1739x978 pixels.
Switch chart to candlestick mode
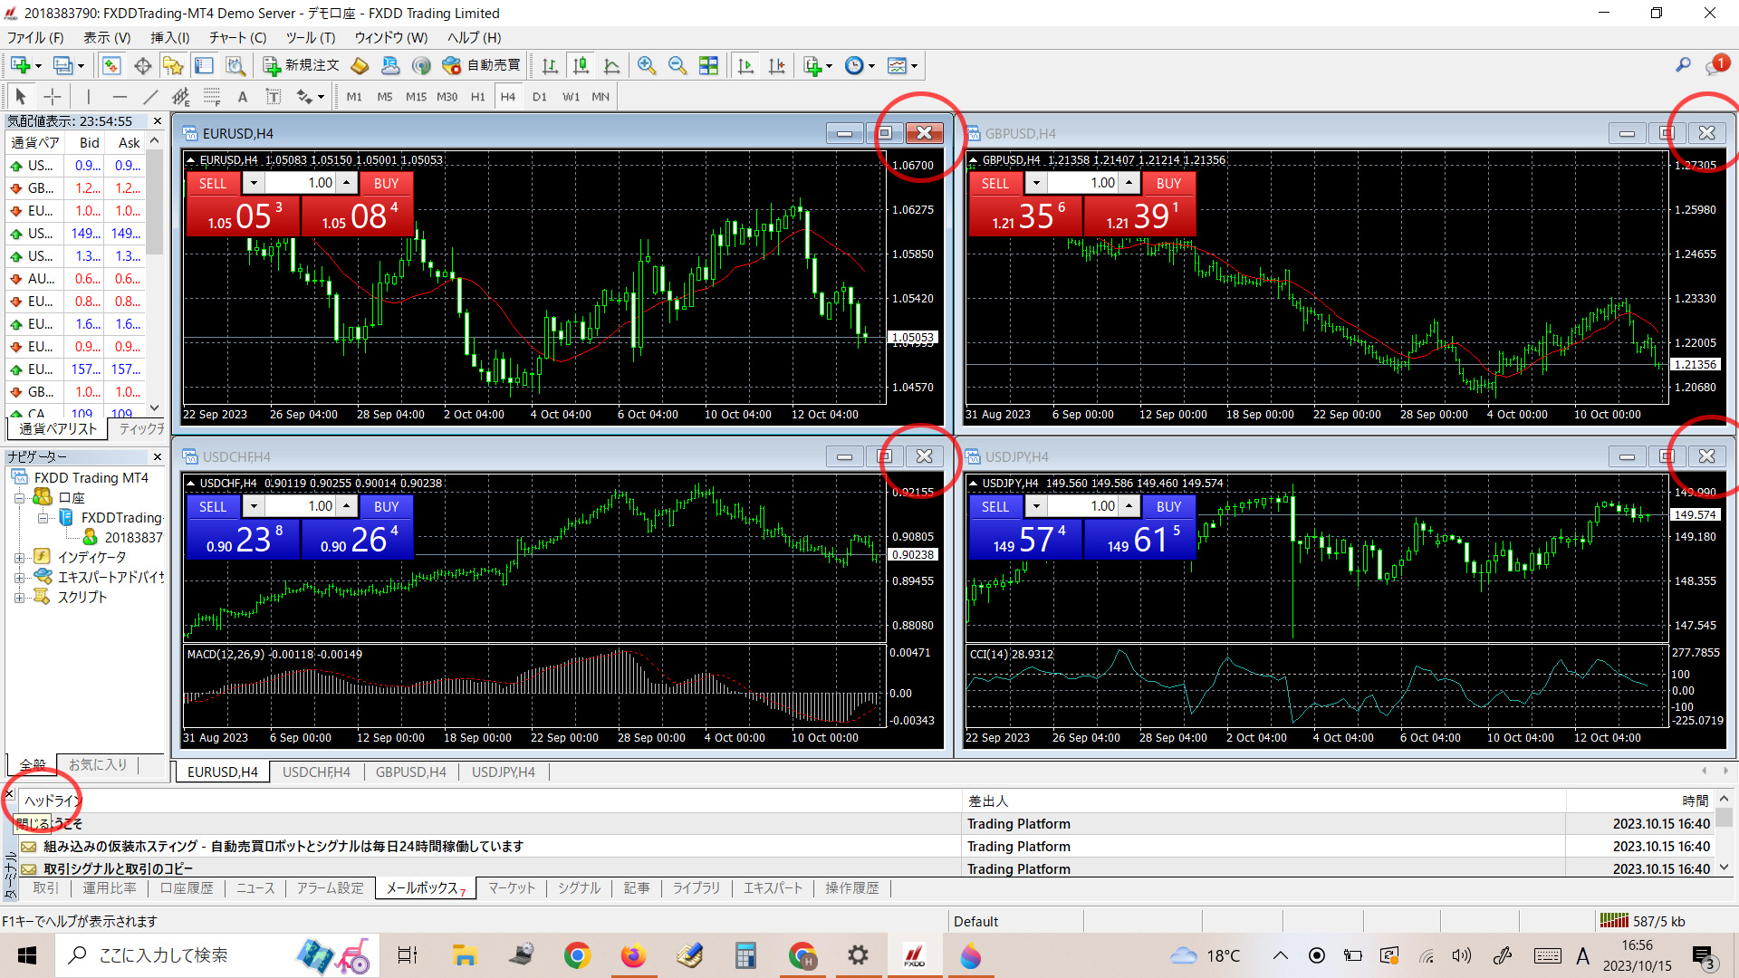[581, 65]
